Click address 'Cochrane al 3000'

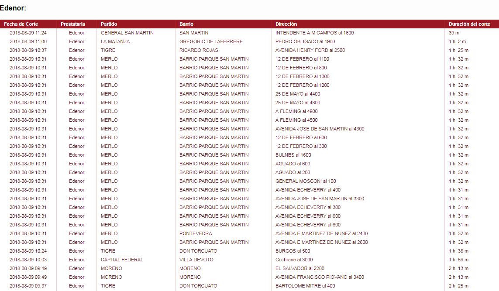tap(294, 260)
